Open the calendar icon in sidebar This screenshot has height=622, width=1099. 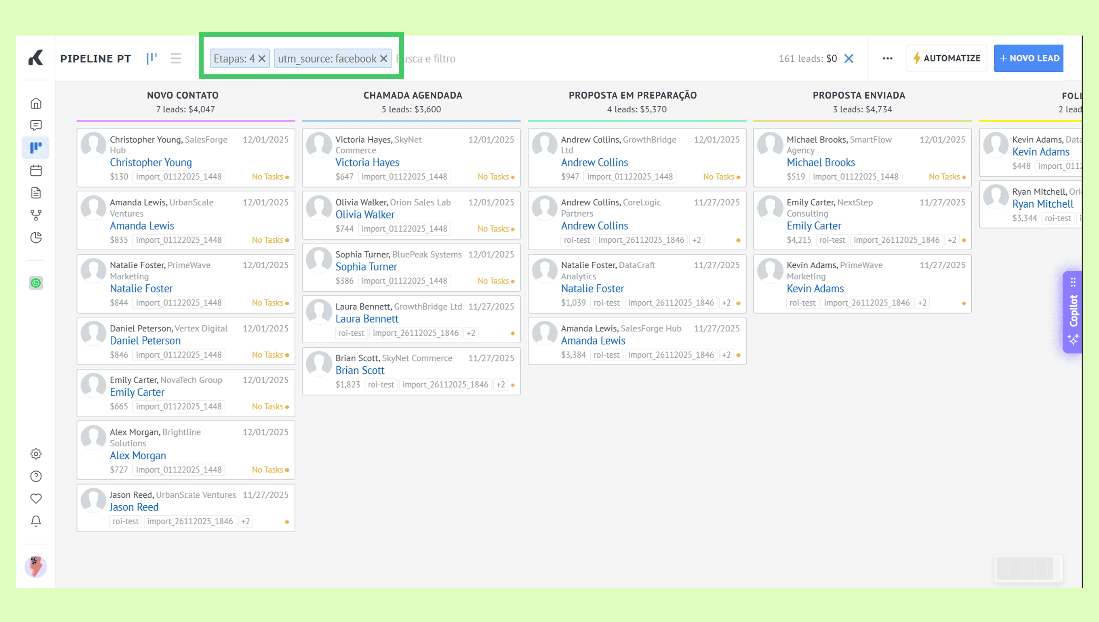coord(36,170)
